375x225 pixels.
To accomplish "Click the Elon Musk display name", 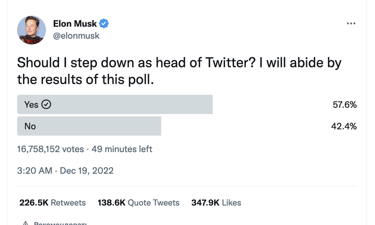I will 76,23.
